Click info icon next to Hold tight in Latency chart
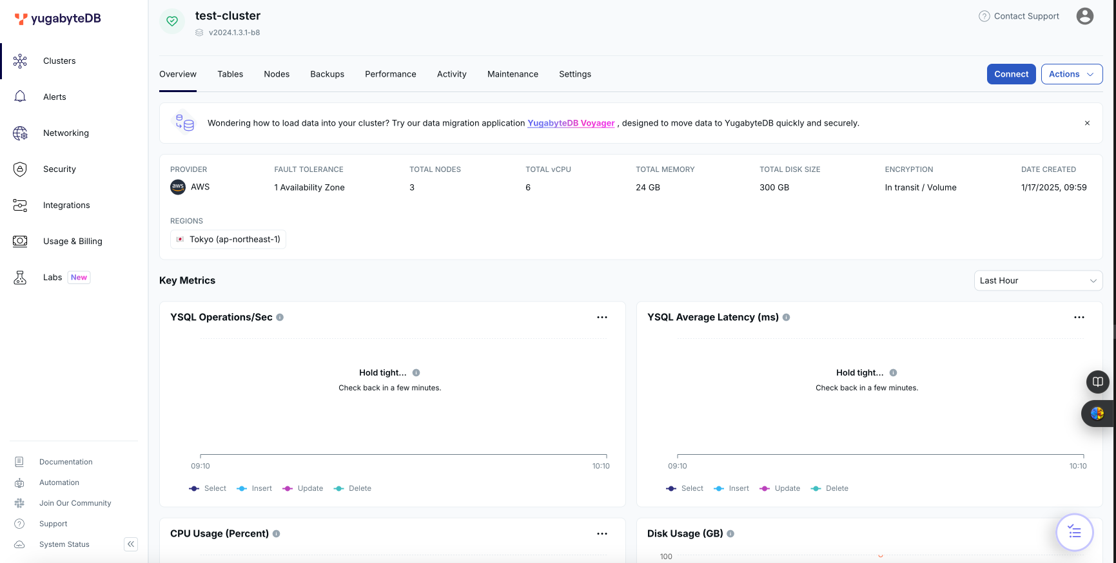1116x563 pixels. (894, 373)
